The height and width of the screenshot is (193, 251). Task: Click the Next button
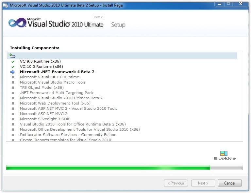pos(203,183)
